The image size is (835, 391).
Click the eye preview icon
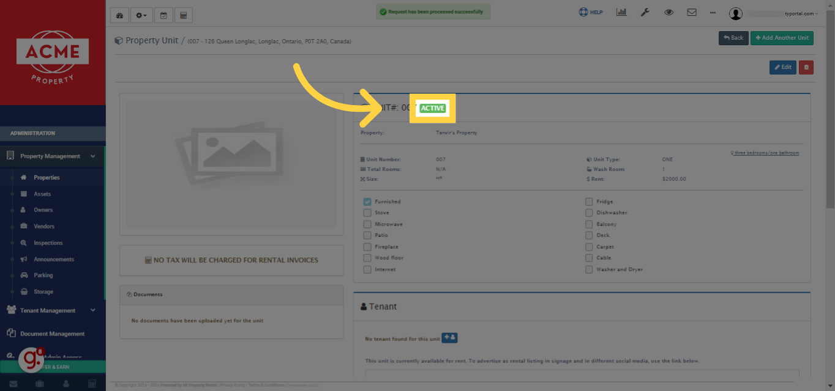coord(668,12)
